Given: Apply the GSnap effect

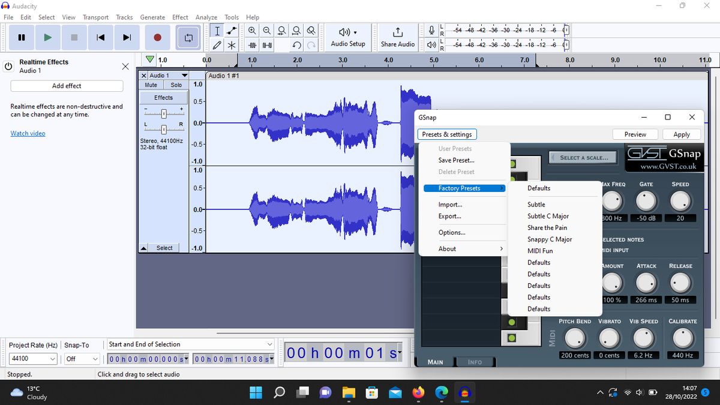Looking at the screenshot, I should (x=682, y=134).
